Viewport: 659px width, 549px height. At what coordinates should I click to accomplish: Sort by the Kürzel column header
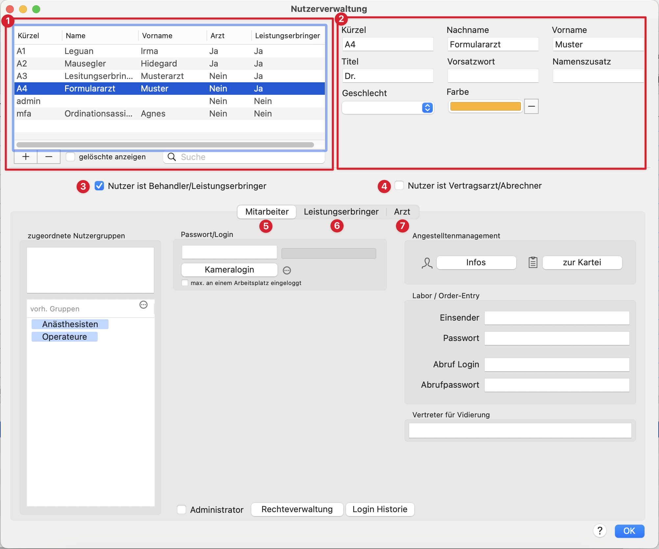[38, 36]
